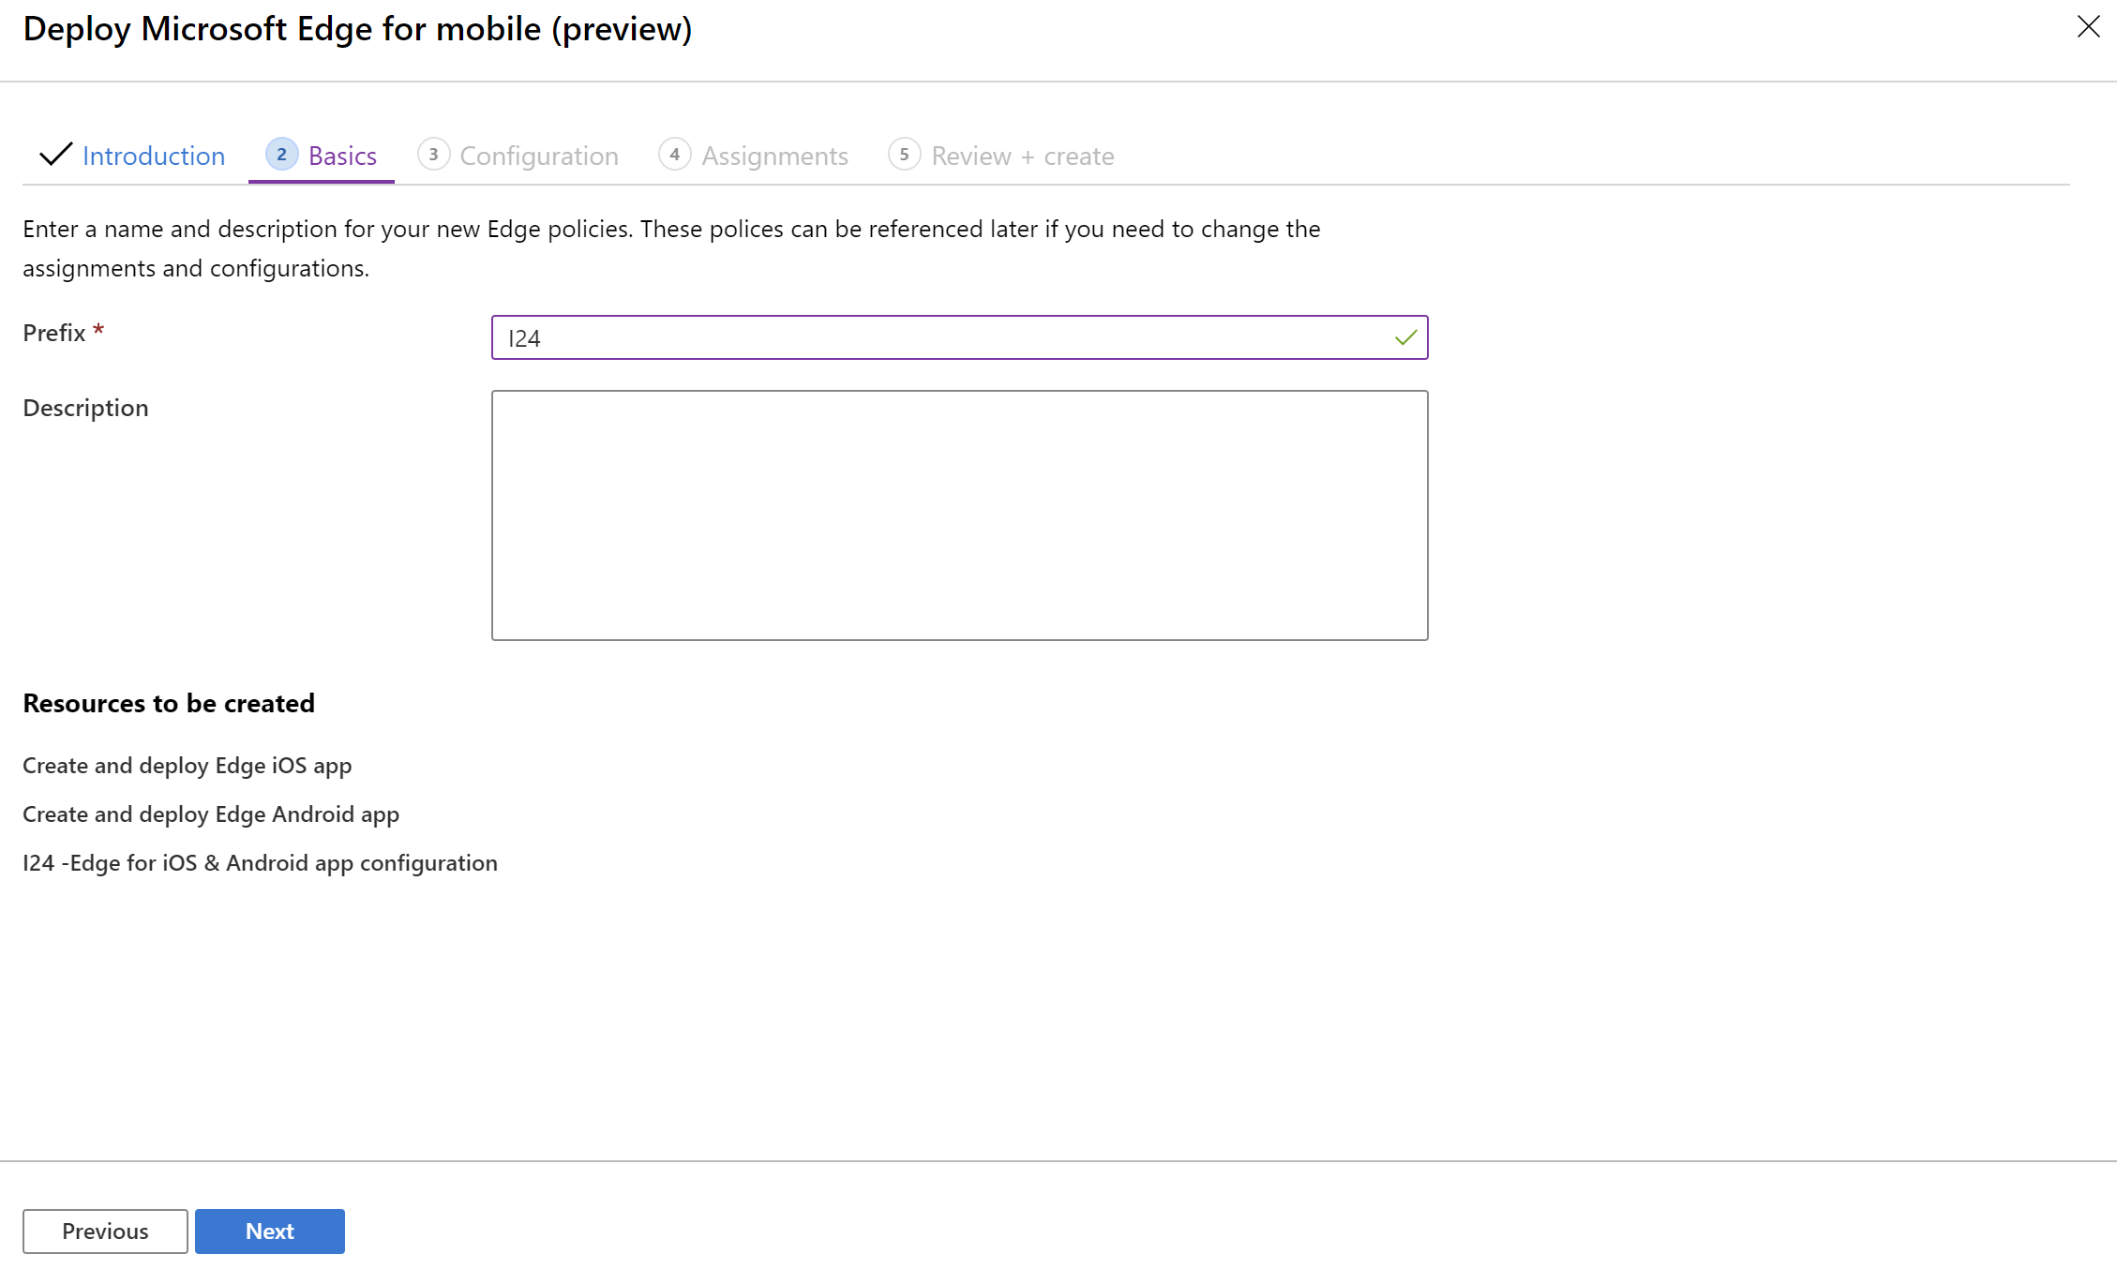Close the Deploy Microsoft Edge panel
2117x1269 pixels.
2088,26
